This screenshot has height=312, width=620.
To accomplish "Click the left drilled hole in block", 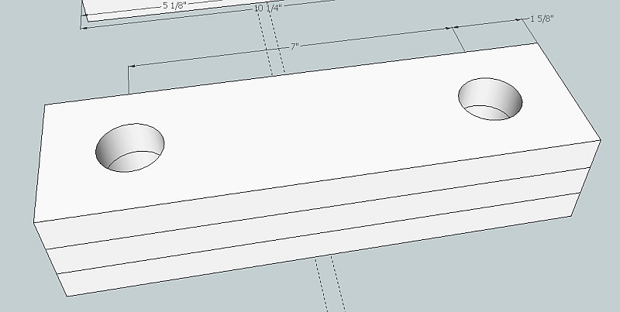I will pos(130,148).
